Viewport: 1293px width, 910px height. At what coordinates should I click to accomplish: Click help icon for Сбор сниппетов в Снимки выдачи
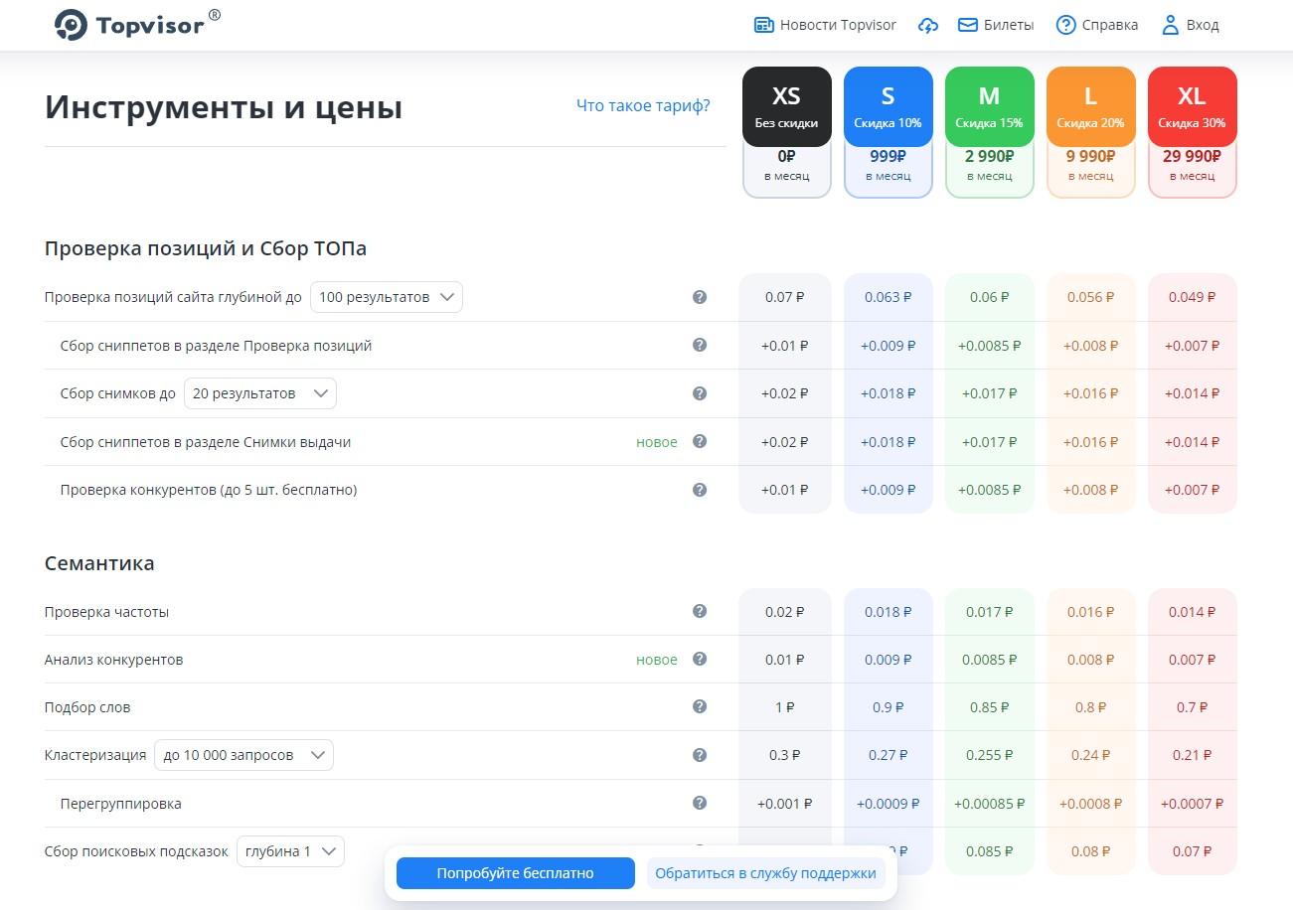(700, 441)
